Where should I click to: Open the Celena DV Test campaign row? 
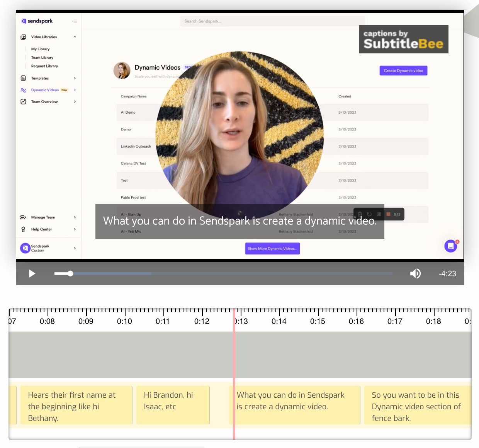(272, 163)
